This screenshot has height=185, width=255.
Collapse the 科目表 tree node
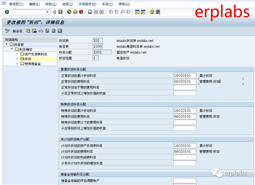pyautogui.click(x=7, y=44)
